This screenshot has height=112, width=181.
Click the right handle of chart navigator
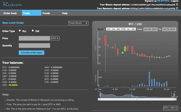click(x=174, y=95)
